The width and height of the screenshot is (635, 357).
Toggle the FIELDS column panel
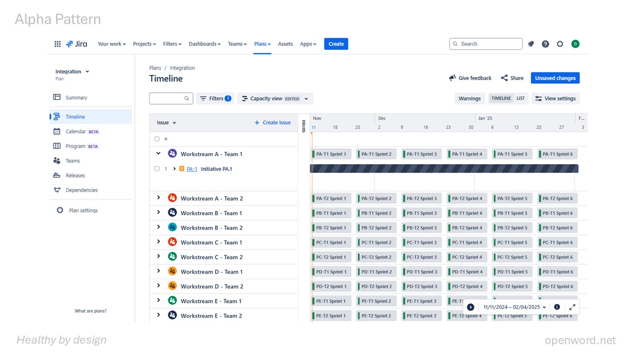(x=304, y=126)
